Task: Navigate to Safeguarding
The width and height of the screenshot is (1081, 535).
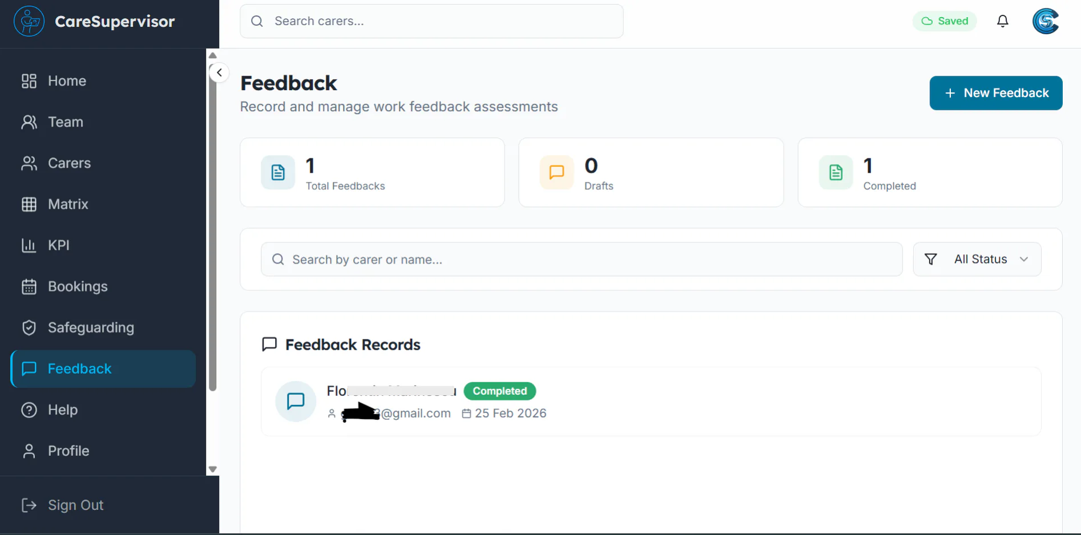Action: 103,327
